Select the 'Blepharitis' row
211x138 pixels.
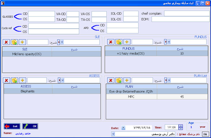tap(52, 91)
